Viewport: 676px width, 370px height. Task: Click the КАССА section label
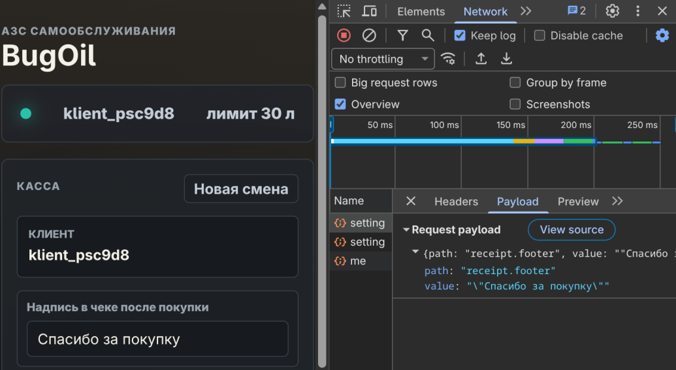click(x=39, y=186)
